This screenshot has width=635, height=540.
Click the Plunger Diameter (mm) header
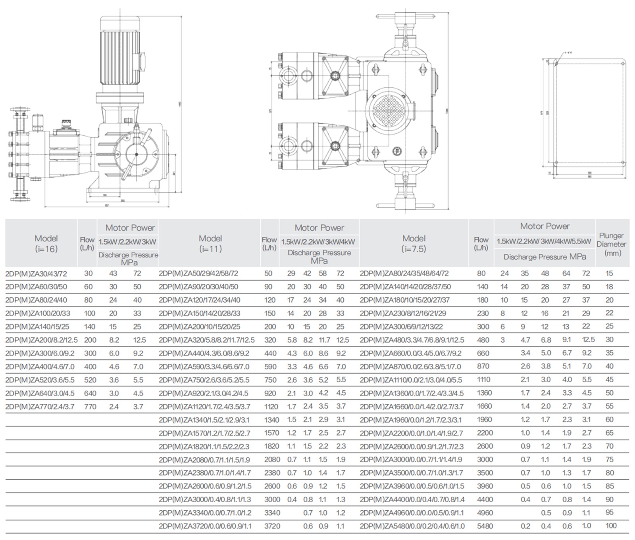(611, 244)
